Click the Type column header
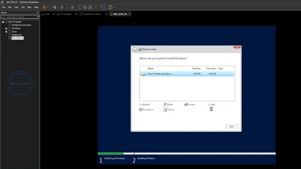Image resolution: width=301 pixels, height=169 pixels. click(x=221, y=69)
